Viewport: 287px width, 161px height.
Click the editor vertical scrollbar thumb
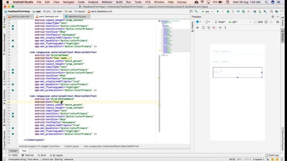click(159, 93)
